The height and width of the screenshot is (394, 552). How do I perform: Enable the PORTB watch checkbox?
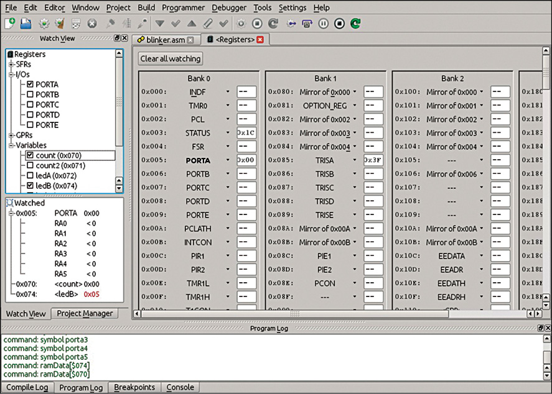30,94
